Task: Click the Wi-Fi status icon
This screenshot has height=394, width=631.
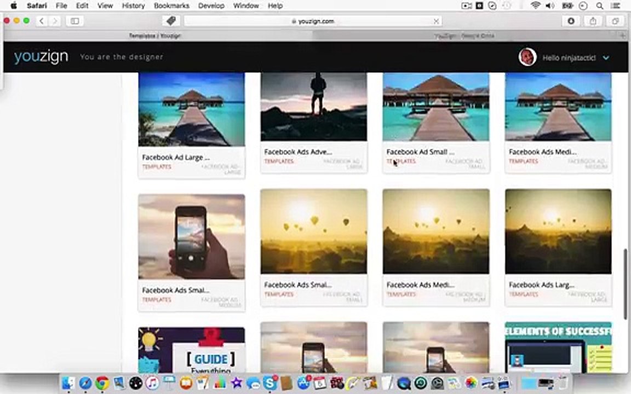Action: tap(535, 5)
